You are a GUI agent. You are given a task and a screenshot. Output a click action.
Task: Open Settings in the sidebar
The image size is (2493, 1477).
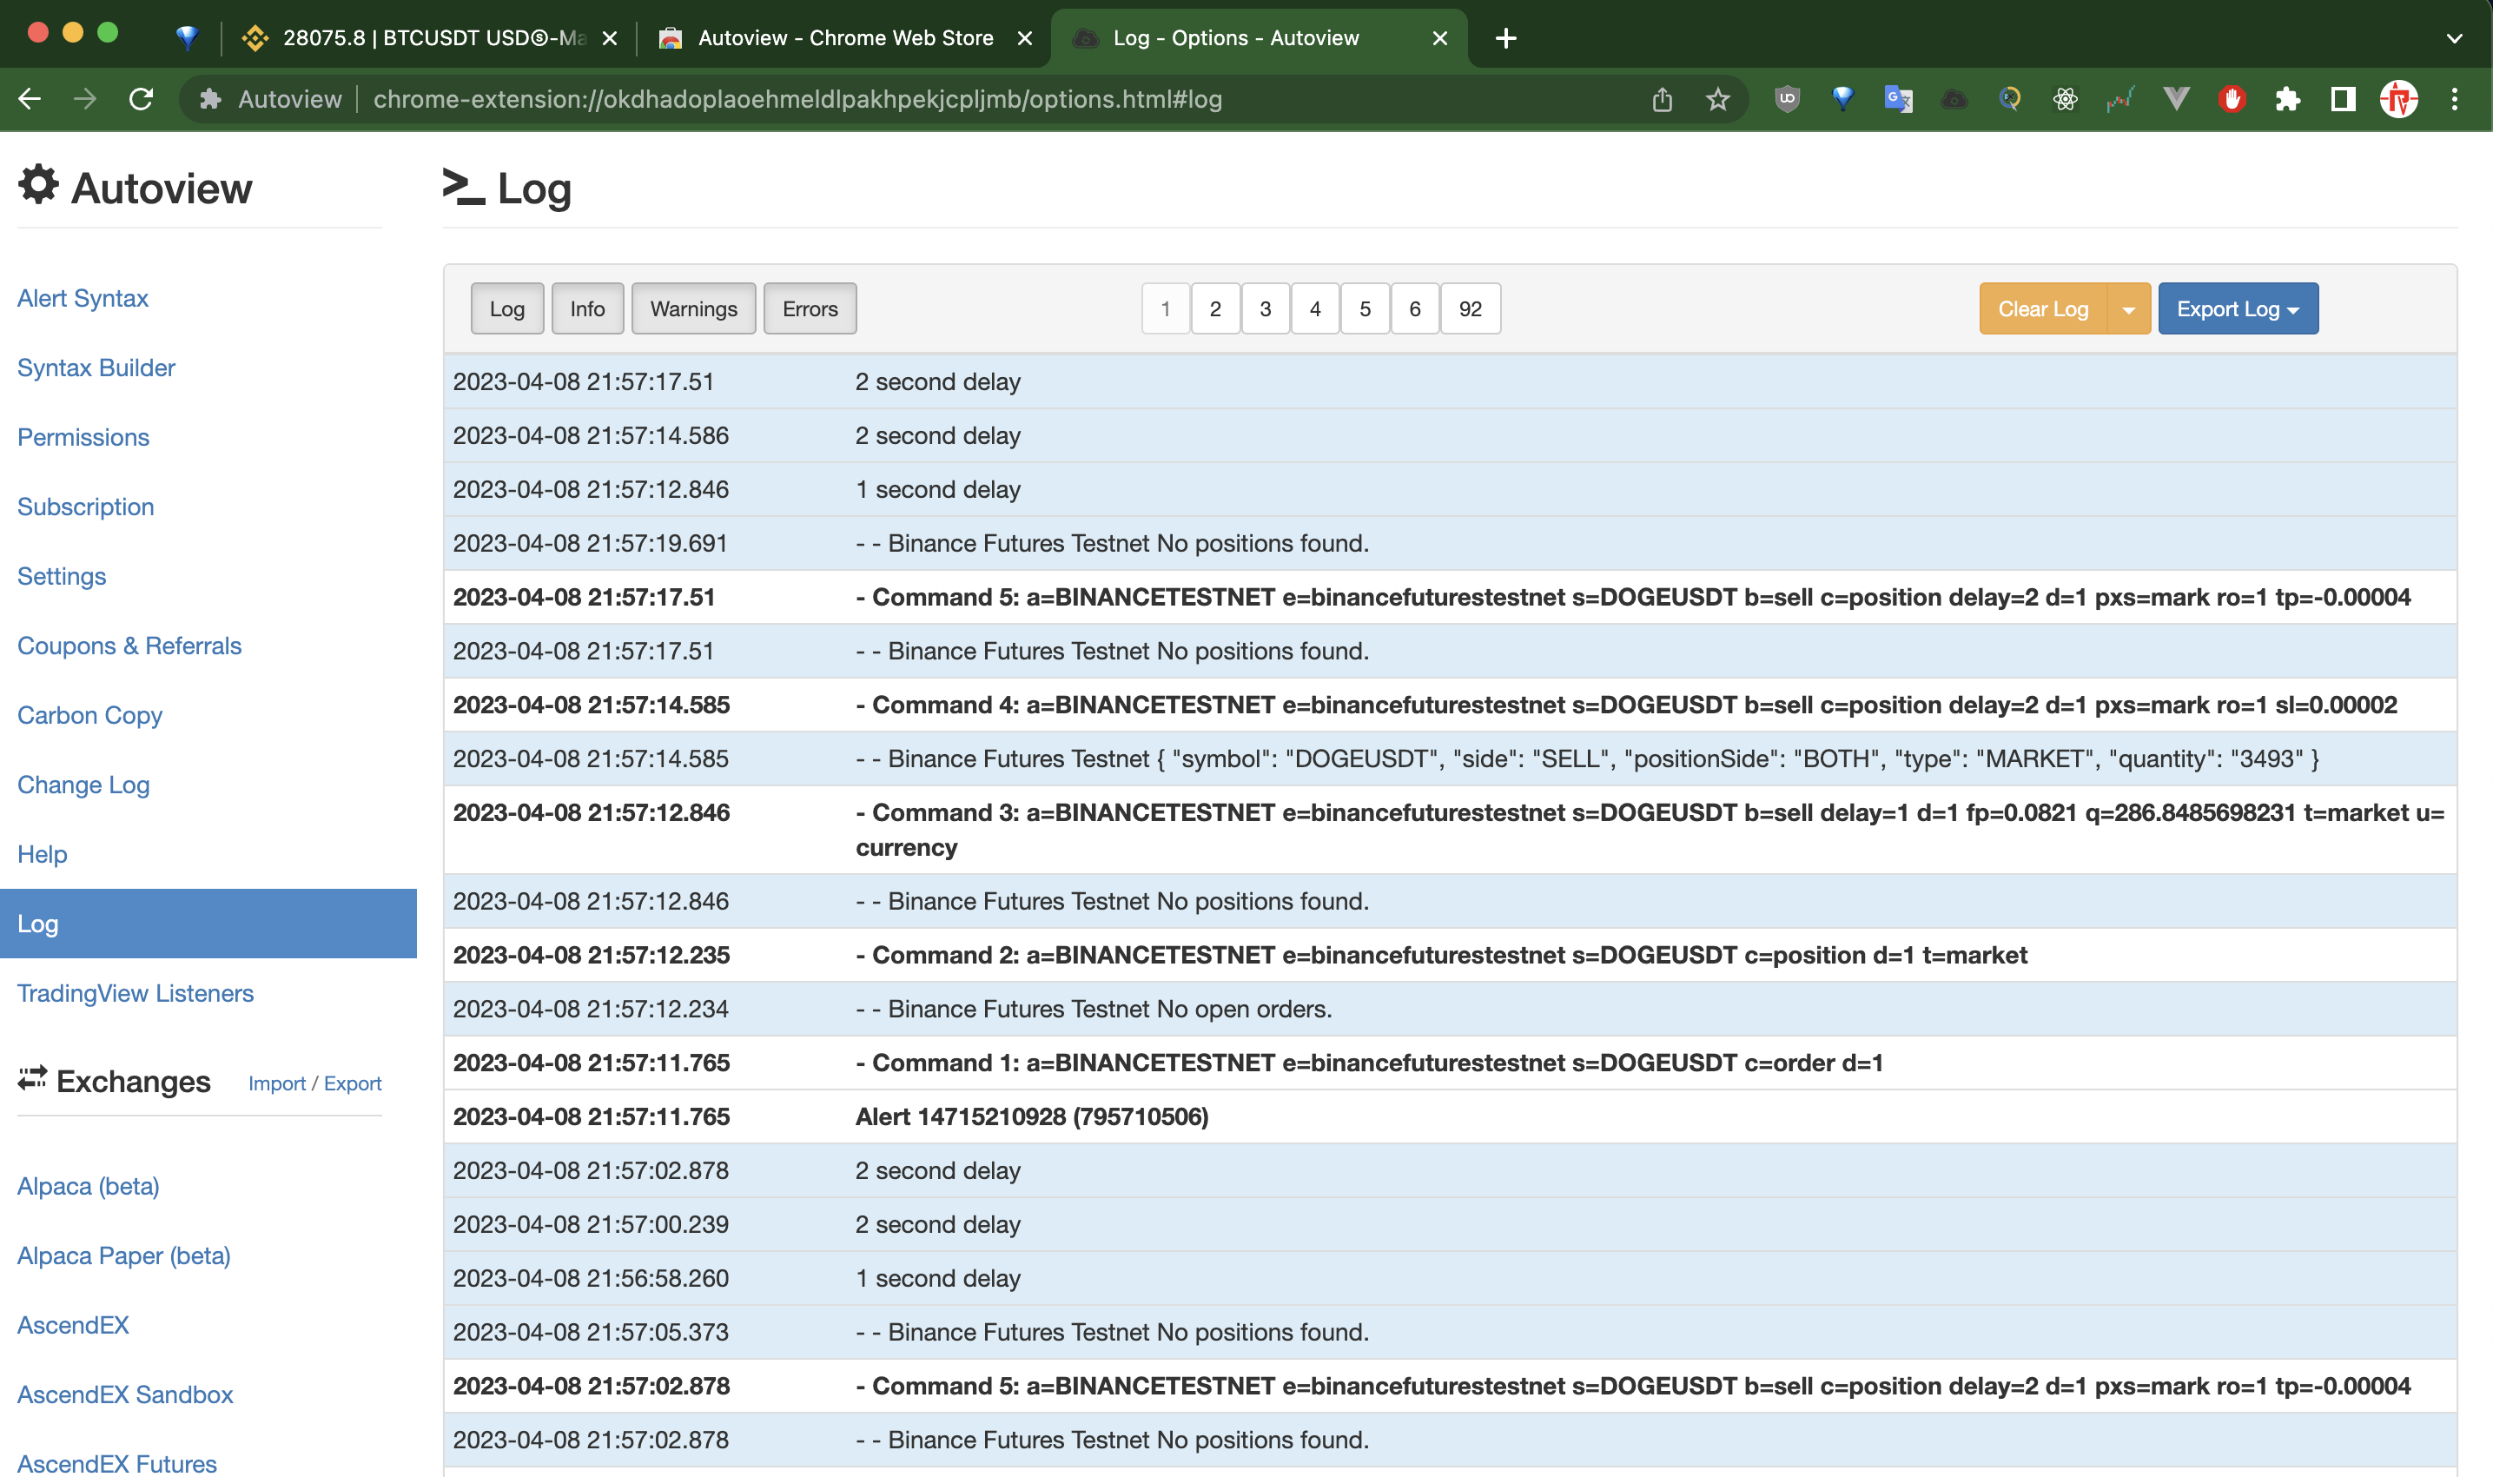pos(62,576)
